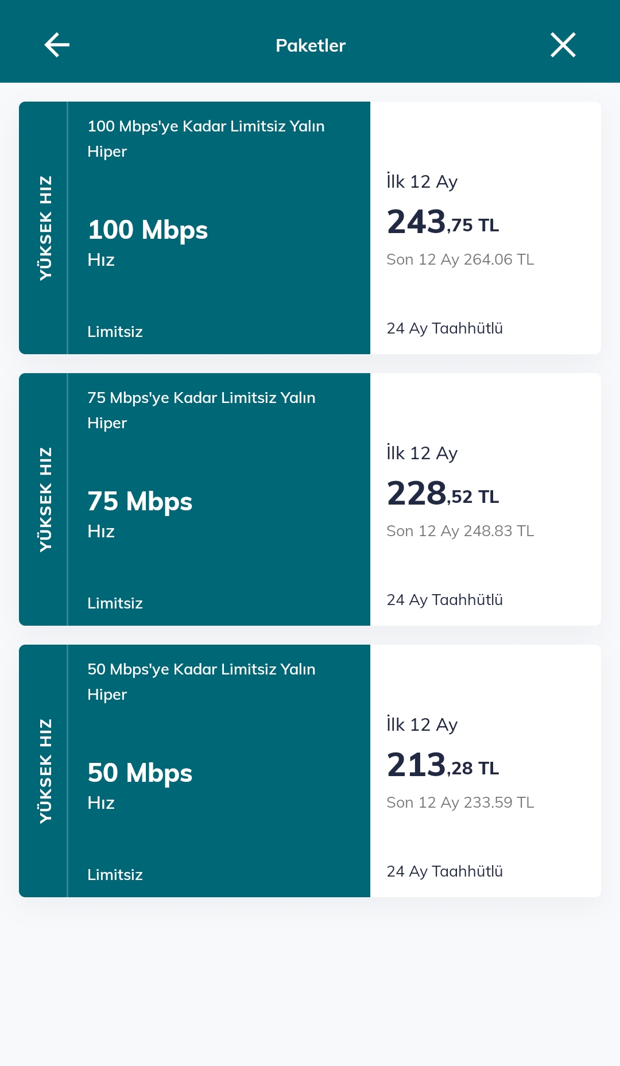This screenshot has width=620, height=1066.
Task: Tap '100 Mbps'ye Kadar Limitsiz Yalın Hiper' title
Action: [x=206, y=138]
